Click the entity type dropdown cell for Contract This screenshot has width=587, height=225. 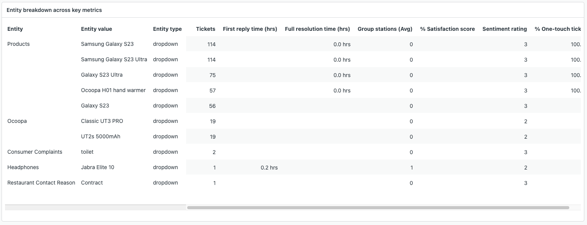click(165, 183)
